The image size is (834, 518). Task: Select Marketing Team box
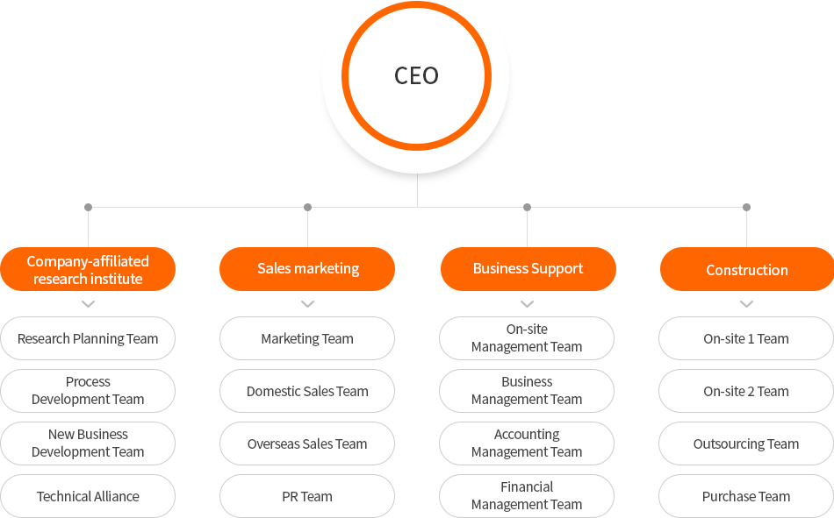click(307, 338)
